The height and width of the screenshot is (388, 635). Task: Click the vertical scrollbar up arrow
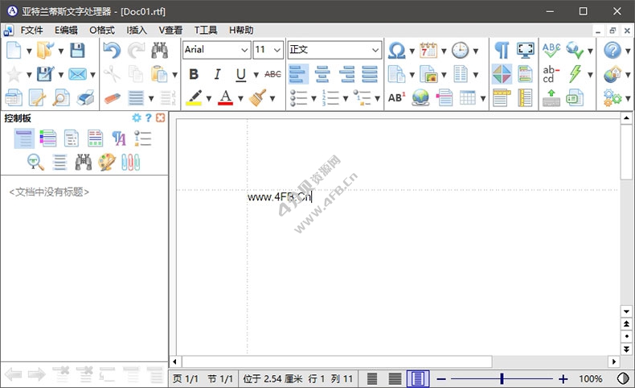pyautogui.click(x=626, y=118)
